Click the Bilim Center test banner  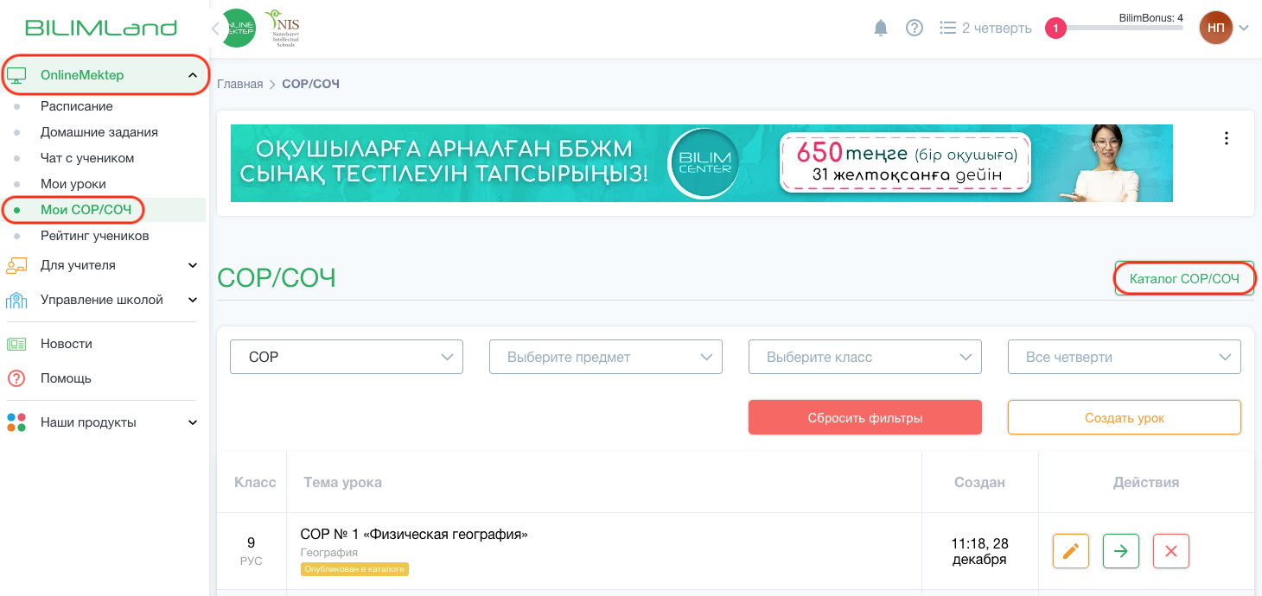pos(701,163)
